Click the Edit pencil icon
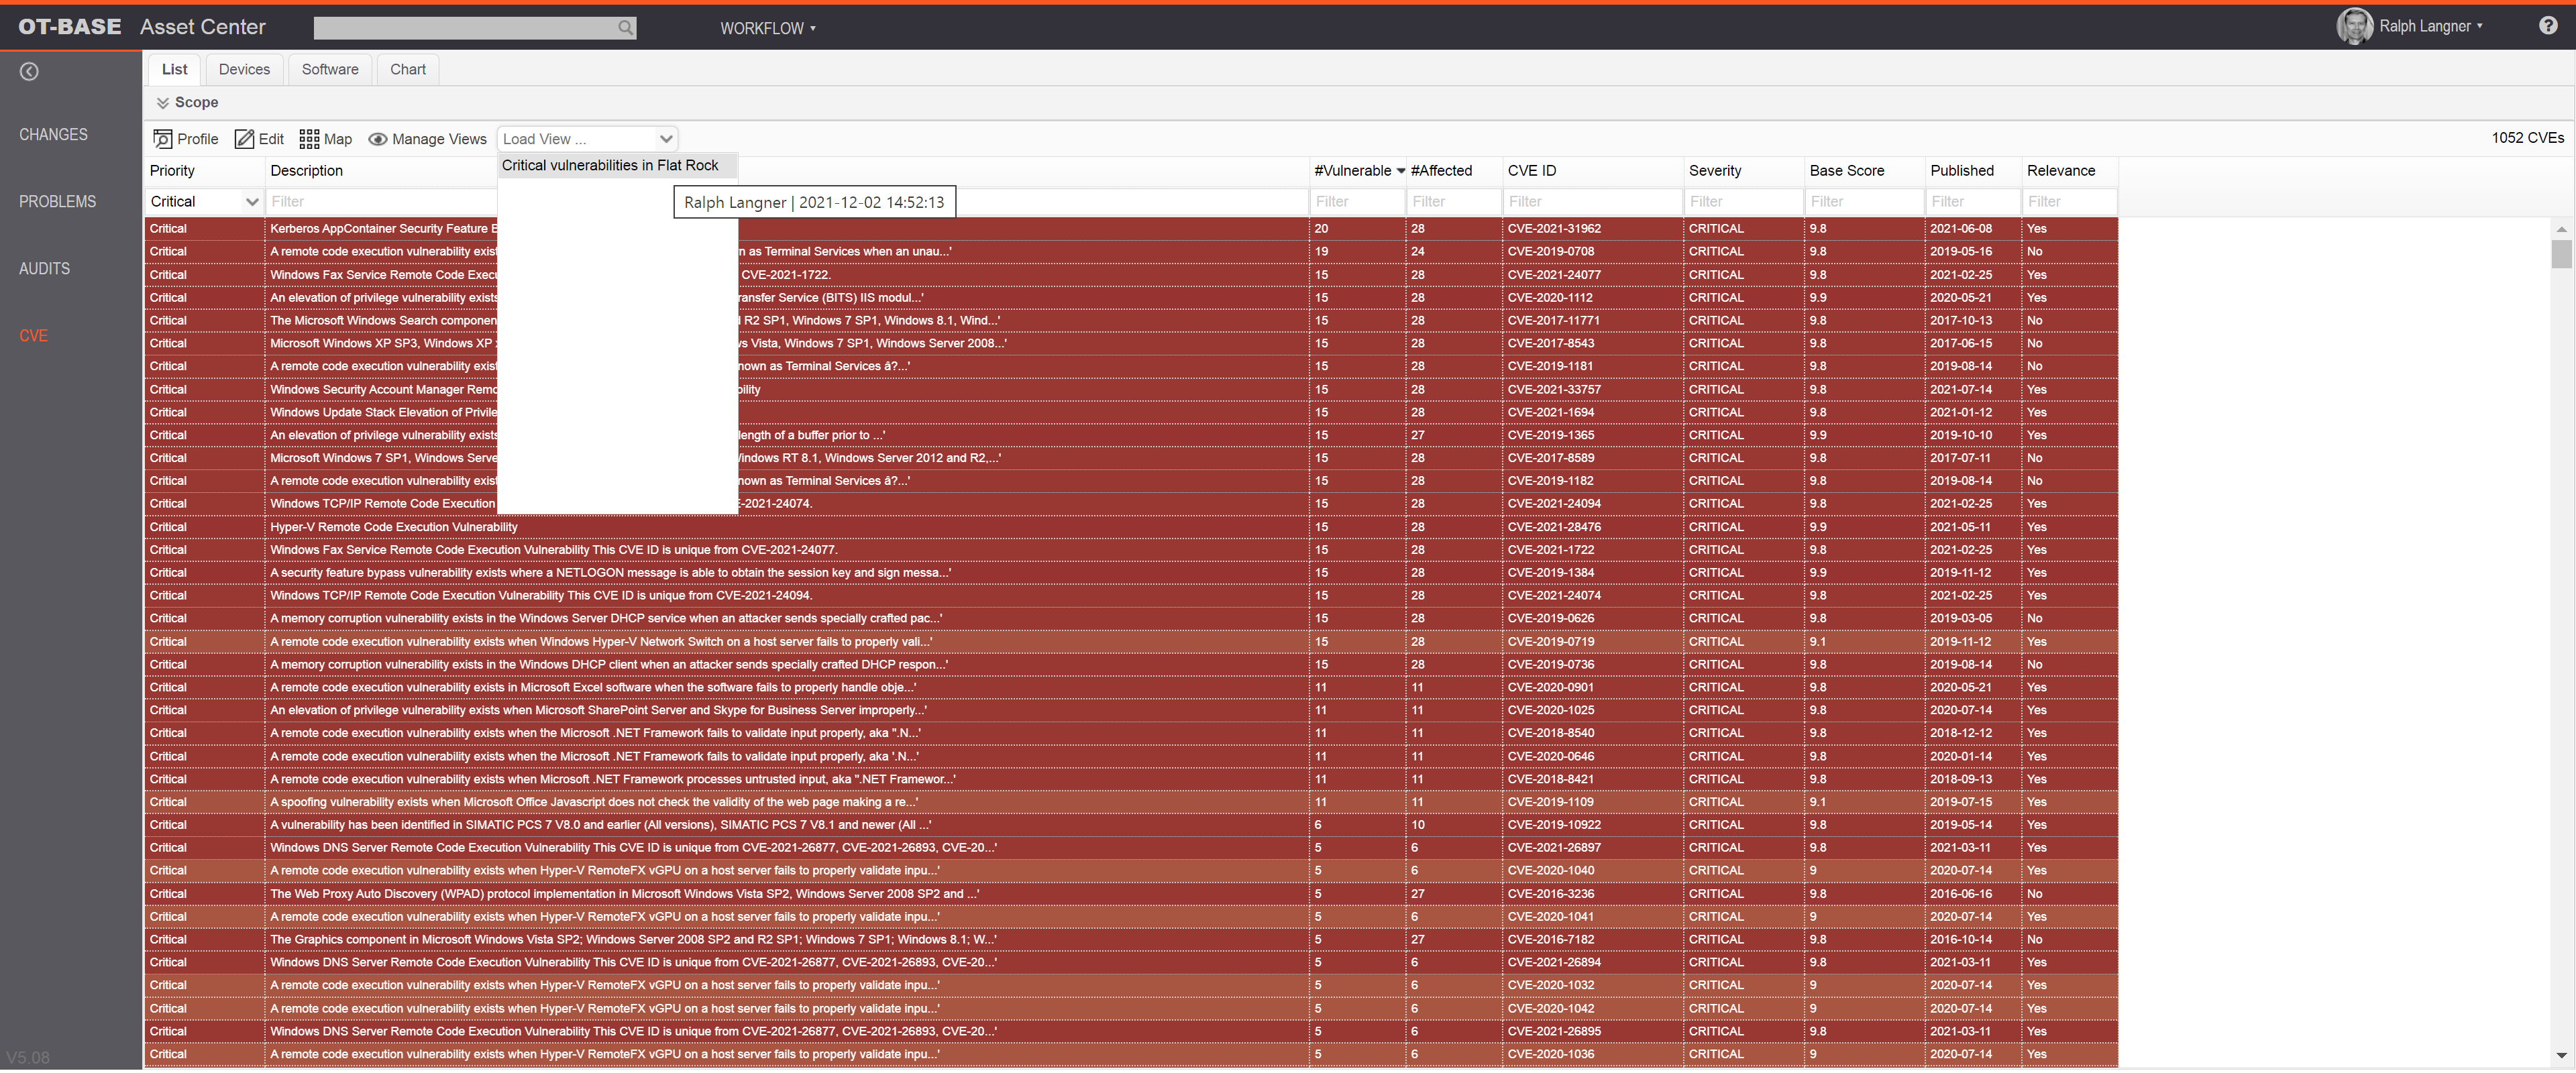 244,139
